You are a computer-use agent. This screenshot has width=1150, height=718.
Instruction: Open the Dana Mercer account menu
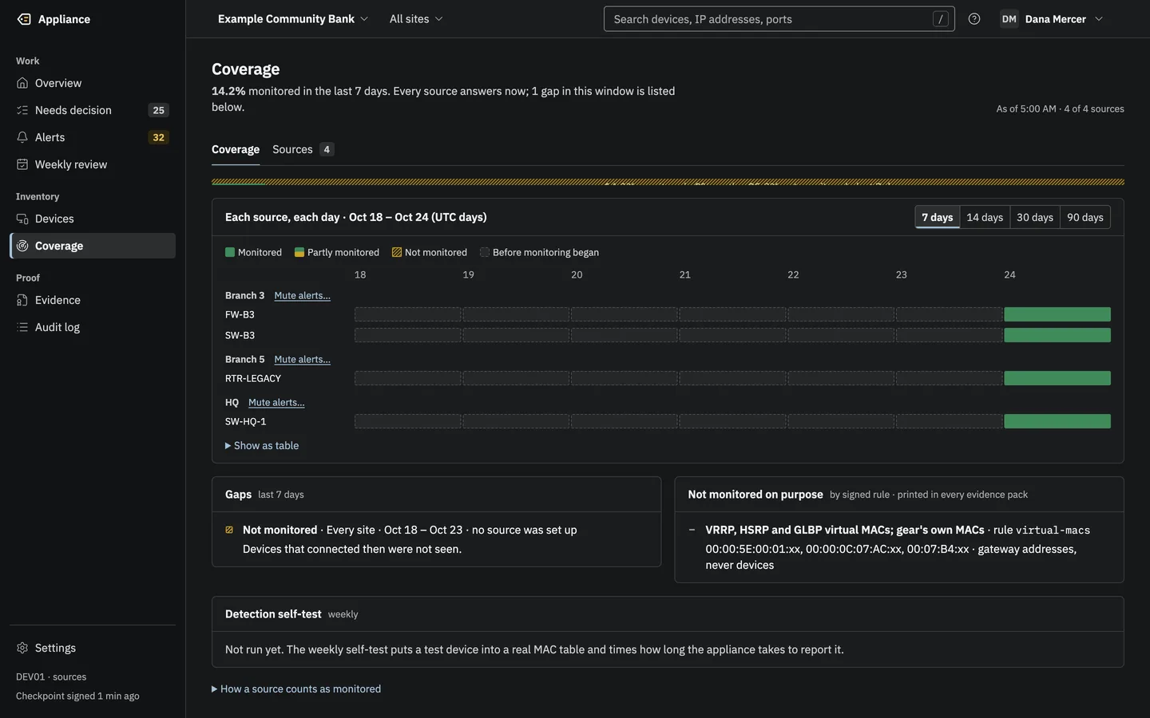(1053, 19)
